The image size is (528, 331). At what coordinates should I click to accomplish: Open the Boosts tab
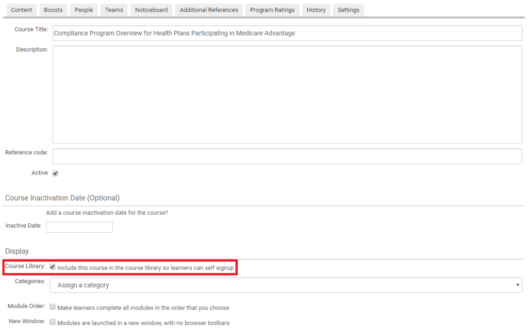coord(53,10)
